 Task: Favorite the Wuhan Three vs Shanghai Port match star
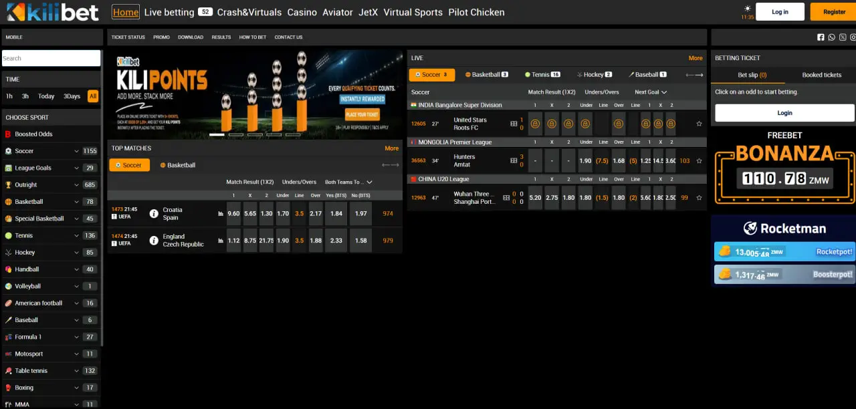coord(699,198)
